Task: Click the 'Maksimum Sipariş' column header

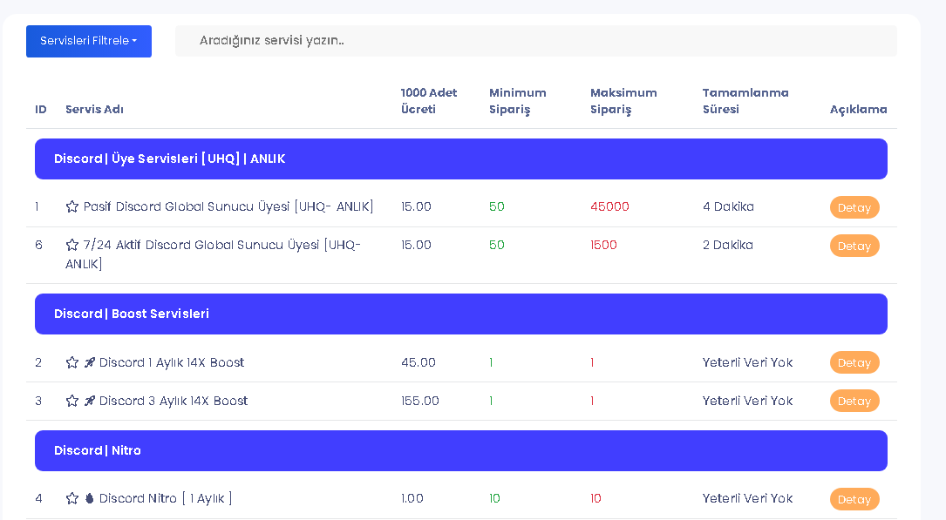Action: click(623, 101)
